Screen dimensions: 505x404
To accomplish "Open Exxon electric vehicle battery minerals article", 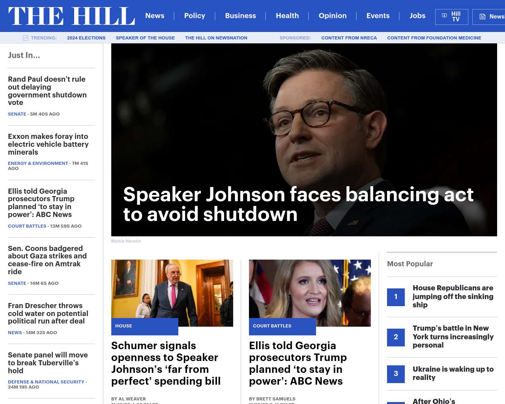I will point(48,144).
